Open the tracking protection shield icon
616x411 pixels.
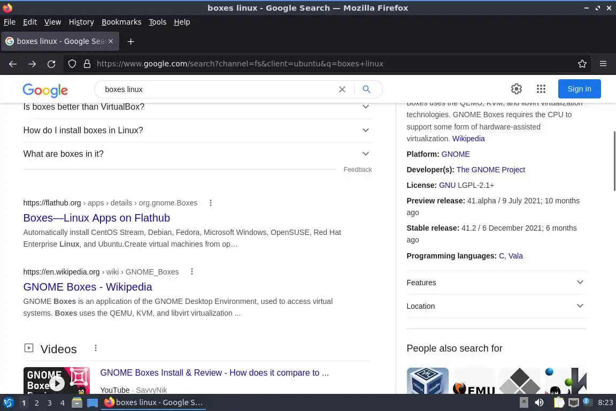(x=72, y=64)
